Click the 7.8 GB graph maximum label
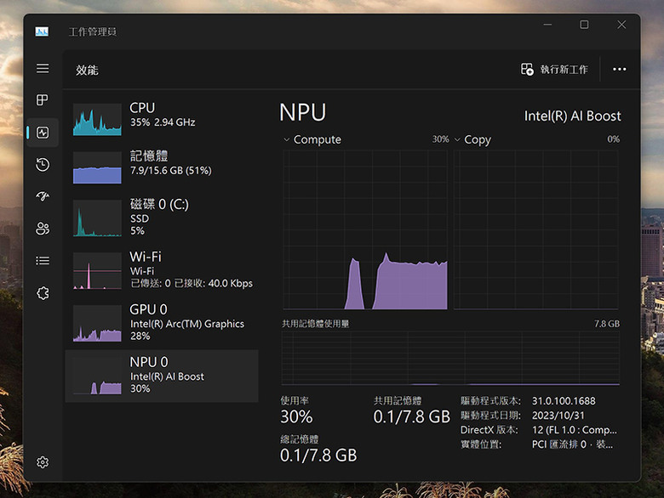This screenshot has width=664, height=498. [607, 324]
